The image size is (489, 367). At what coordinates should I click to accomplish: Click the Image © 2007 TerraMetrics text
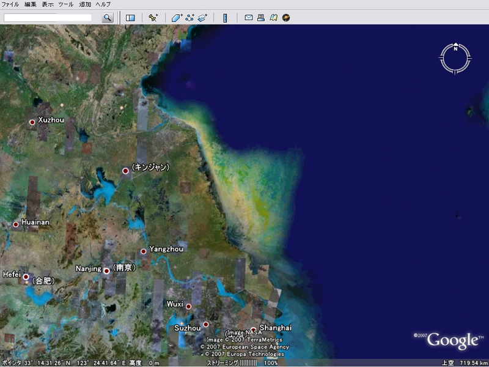[244, 340]
